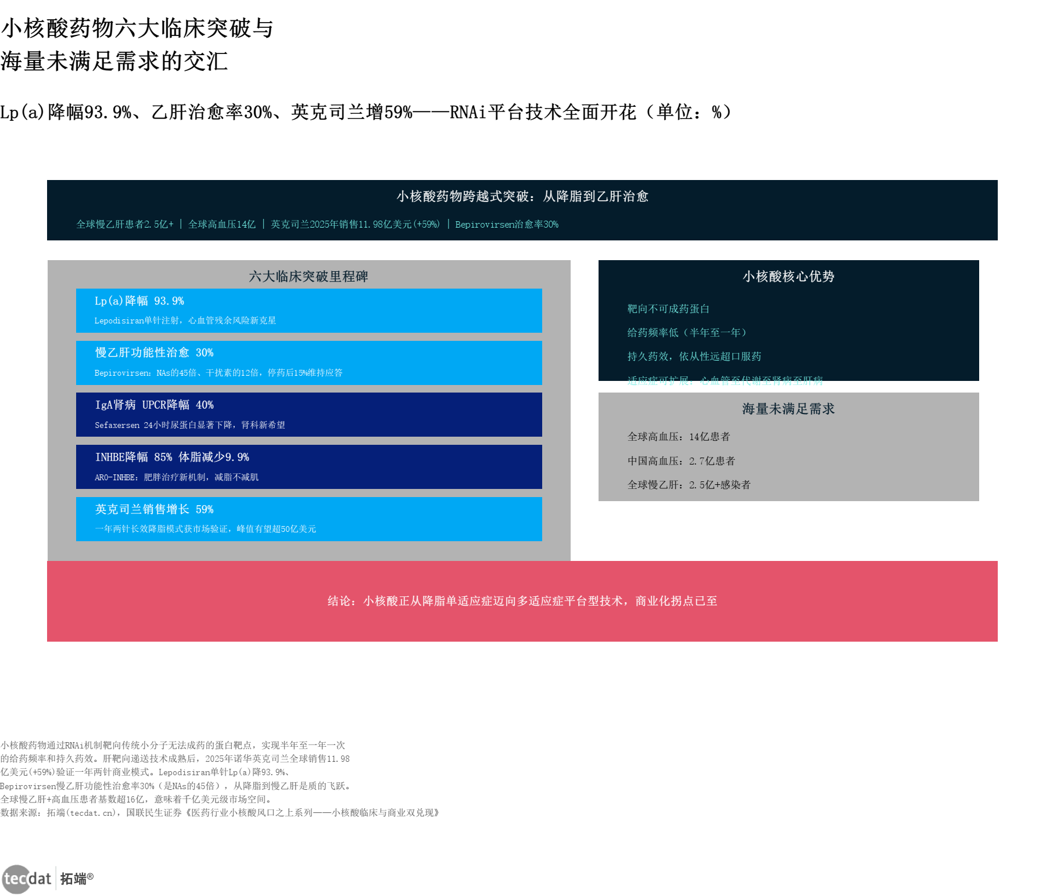Click the subtitle 'Lepodisiran单针注射，心血管残余风险新克星'
This screenshot has height=896, width=1046.
pos(185,321)
